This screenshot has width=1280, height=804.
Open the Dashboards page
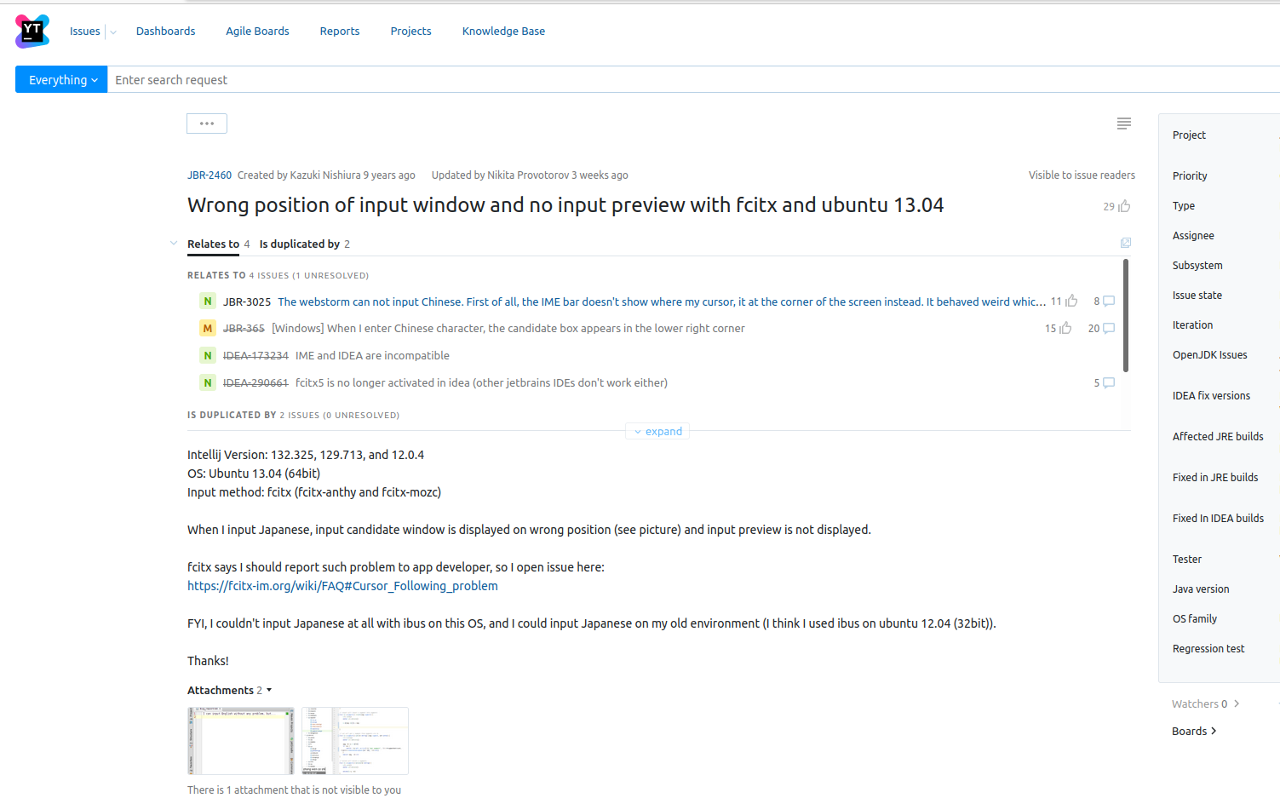165,31
